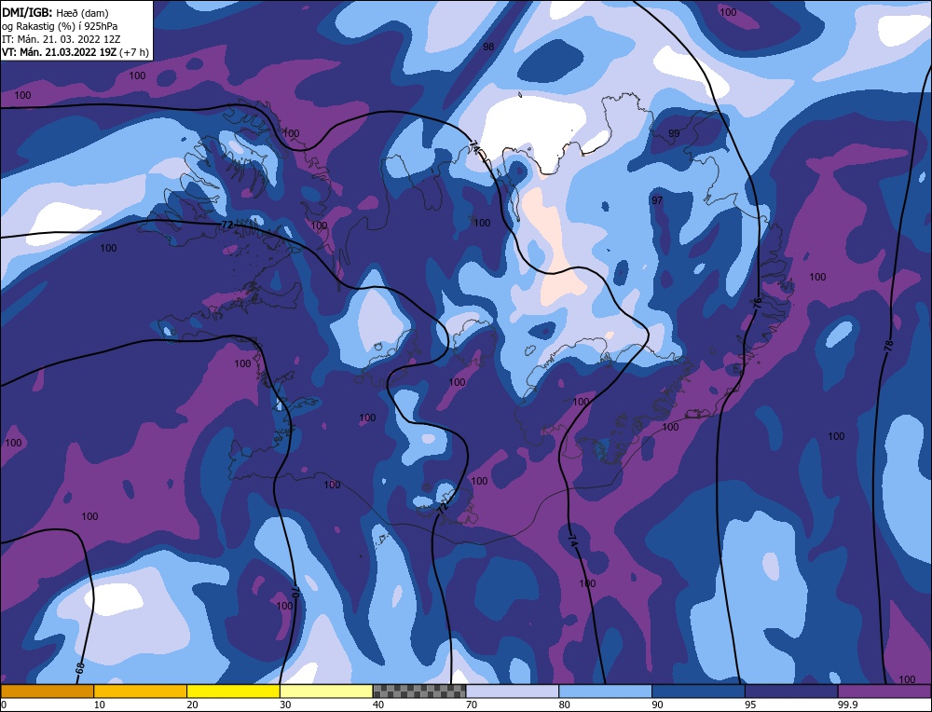The height and width of the screenshot is (712, 932).
Task: Click the header line 'DMI/IGB: Hæð (dam)'
Action: coord(55,12)
